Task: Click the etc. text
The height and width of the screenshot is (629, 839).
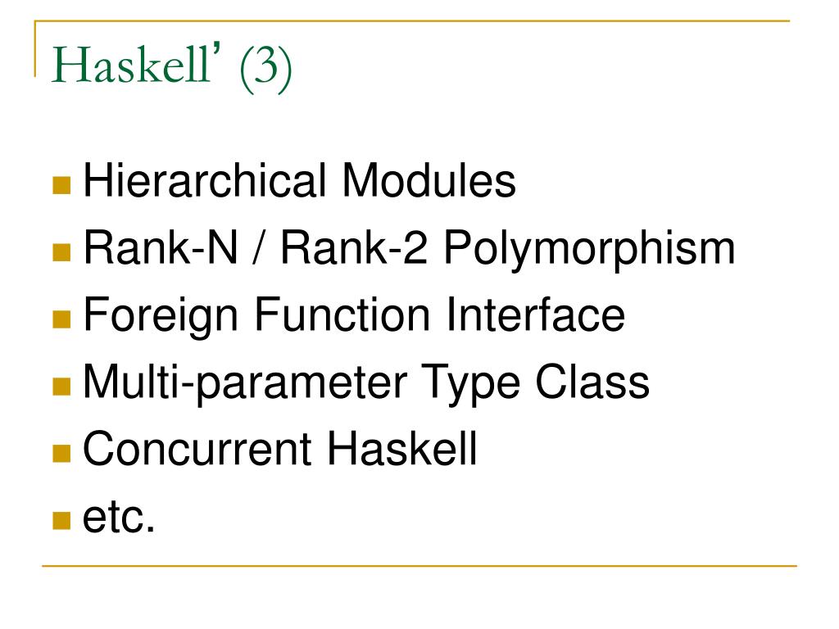Action: [x=118, y=517]
